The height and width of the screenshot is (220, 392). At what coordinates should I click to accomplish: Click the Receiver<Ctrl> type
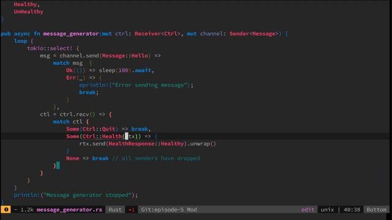tap(157, 34)
